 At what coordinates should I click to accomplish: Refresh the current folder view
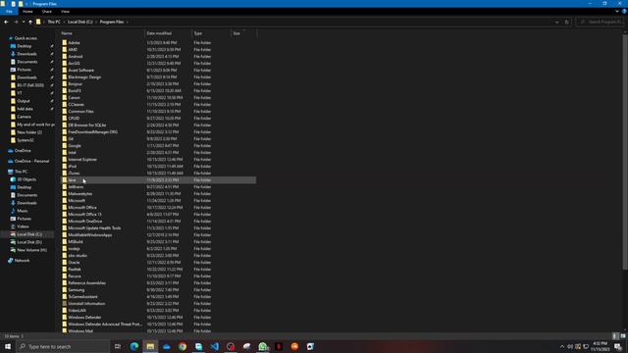coord(567,22)
